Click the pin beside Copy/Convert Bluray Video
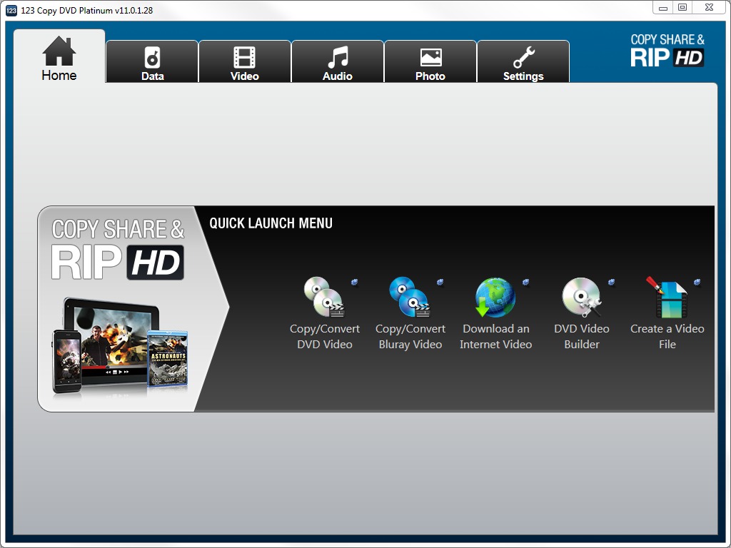Viewport: 731px width, 548px height. click(440, 282)
